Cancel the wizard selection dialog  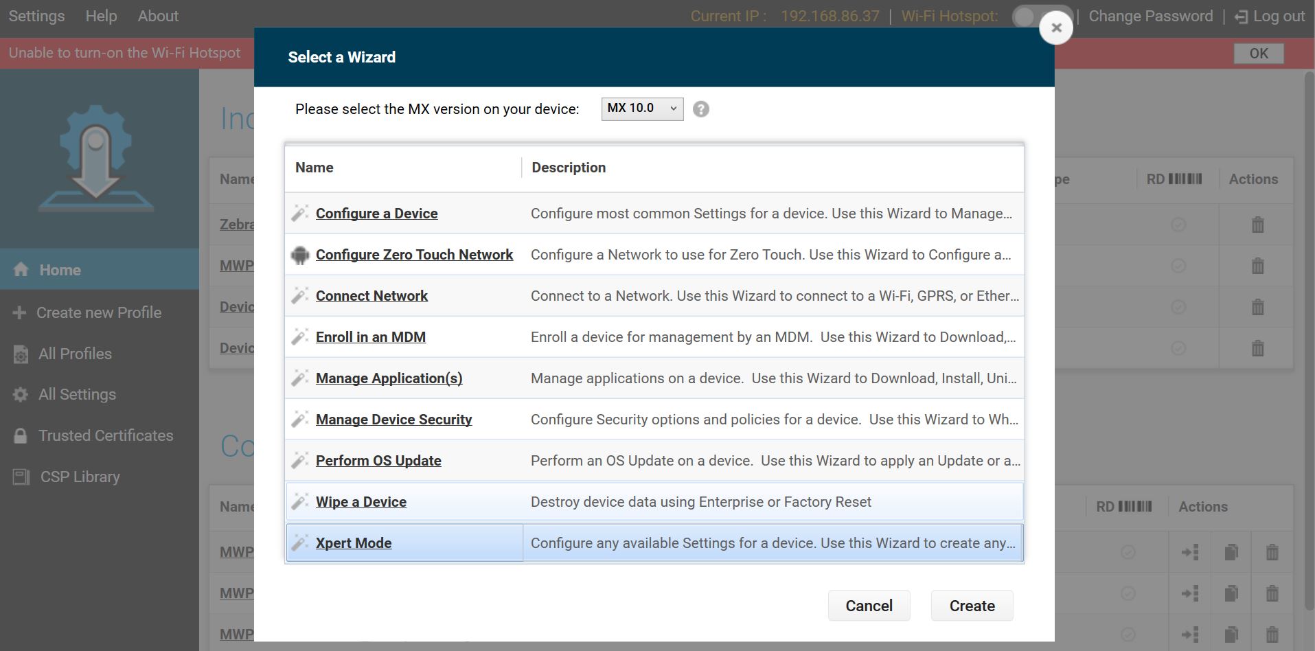[869, 606]
